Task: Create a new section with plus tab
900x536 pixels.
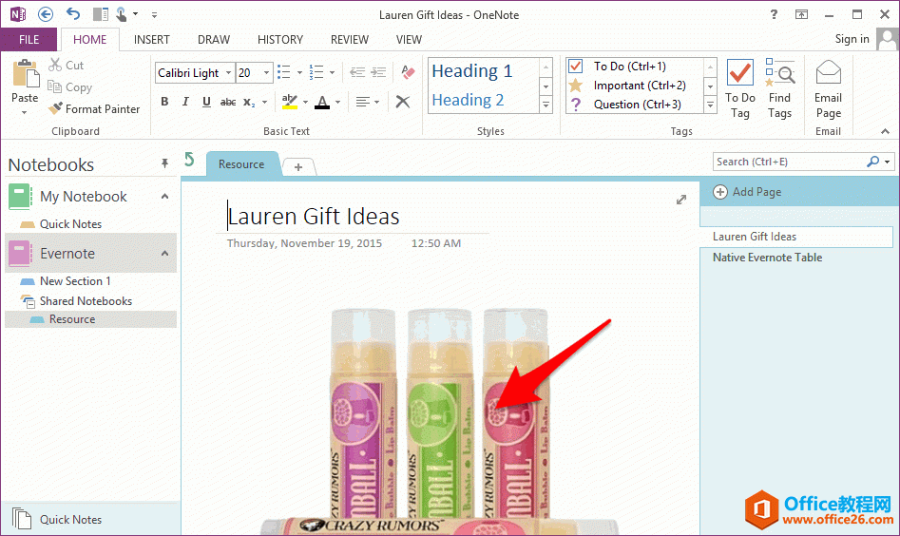Action: coord(298,167)
